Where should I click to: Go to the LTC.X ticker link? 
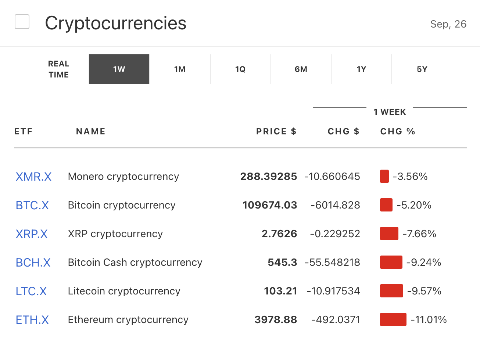coord(31,291)
